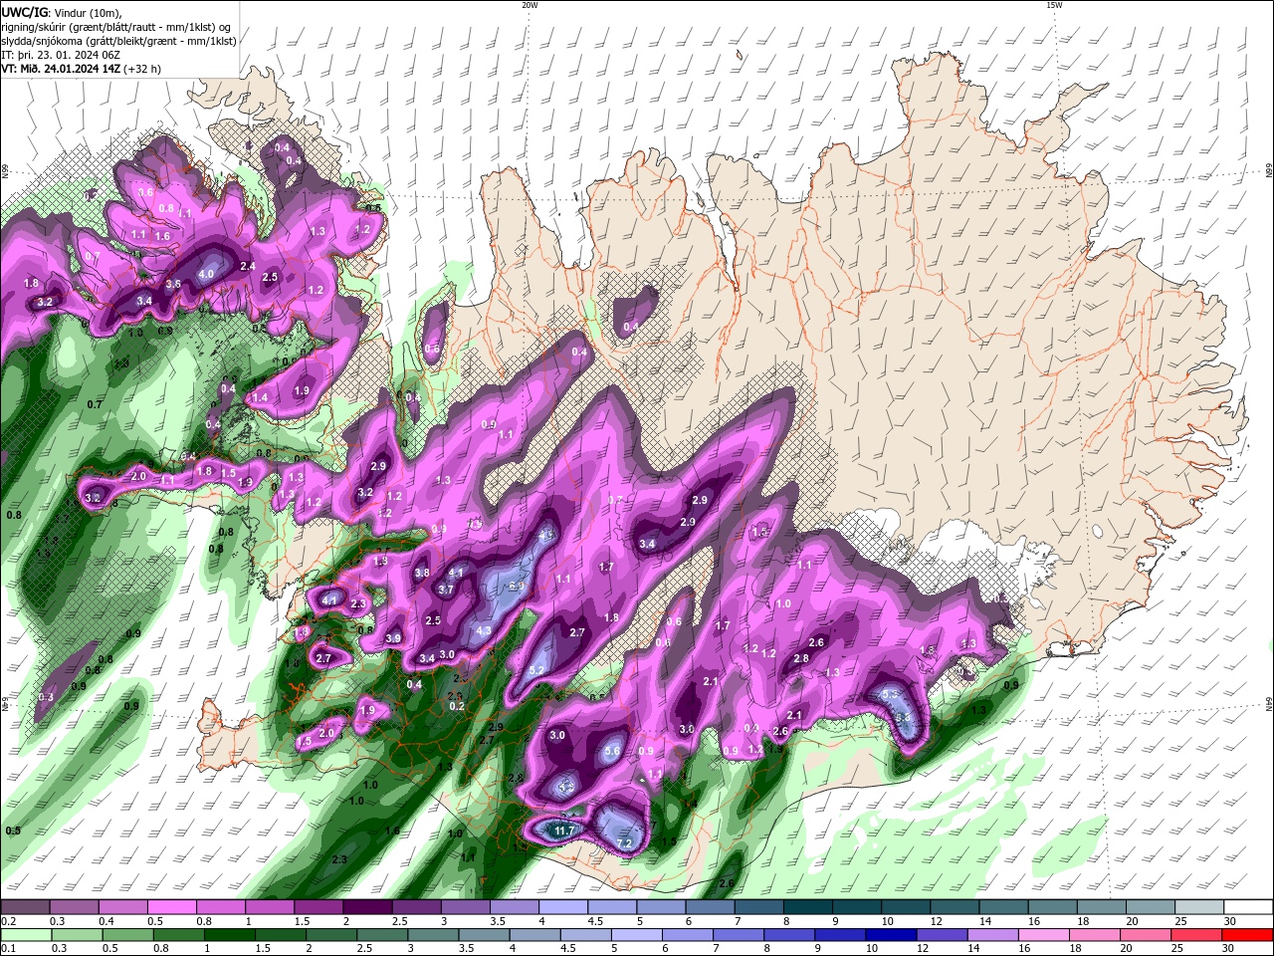Click the 3.9 precipitation value label
This screenshot has width=1274, height=956.
pos(393,638)
